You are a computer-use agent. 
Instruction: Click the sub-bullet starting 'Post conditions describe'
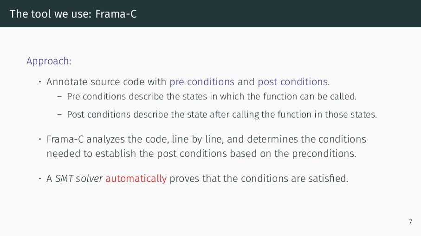[x=222, y=115]
